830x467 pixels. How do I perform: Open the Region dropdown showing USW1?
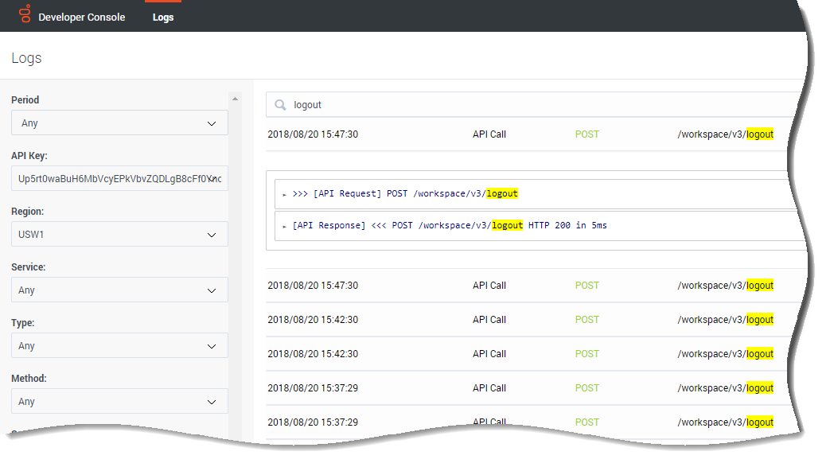coord(119,234)
